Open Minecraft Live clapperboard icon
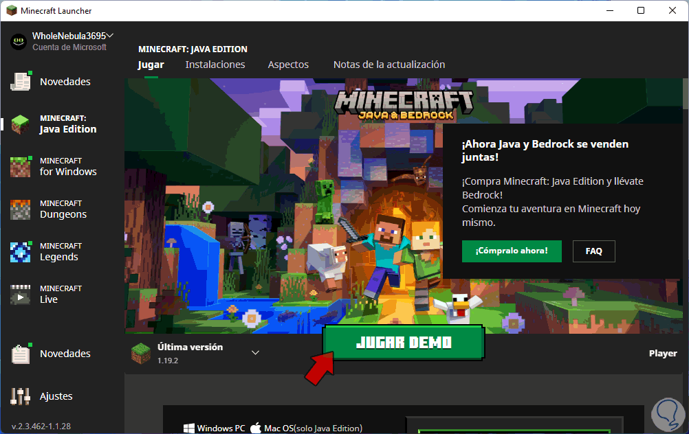Viewport: 689px width, 434px height. tap(21, 295)
